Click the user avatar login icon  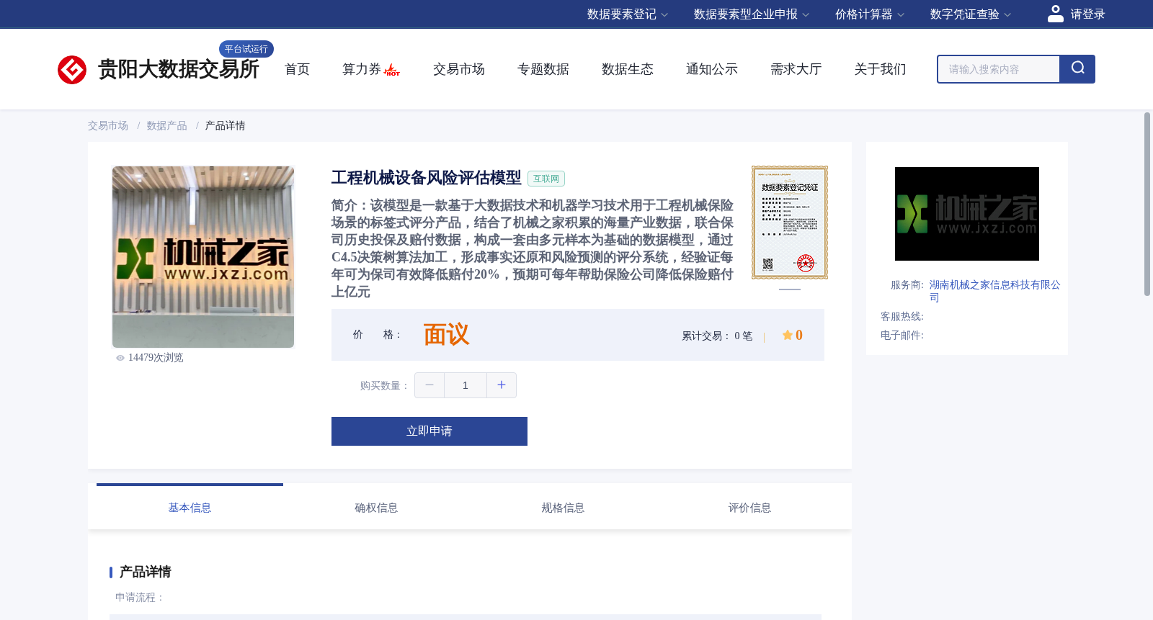click(x=1056, y=14)
